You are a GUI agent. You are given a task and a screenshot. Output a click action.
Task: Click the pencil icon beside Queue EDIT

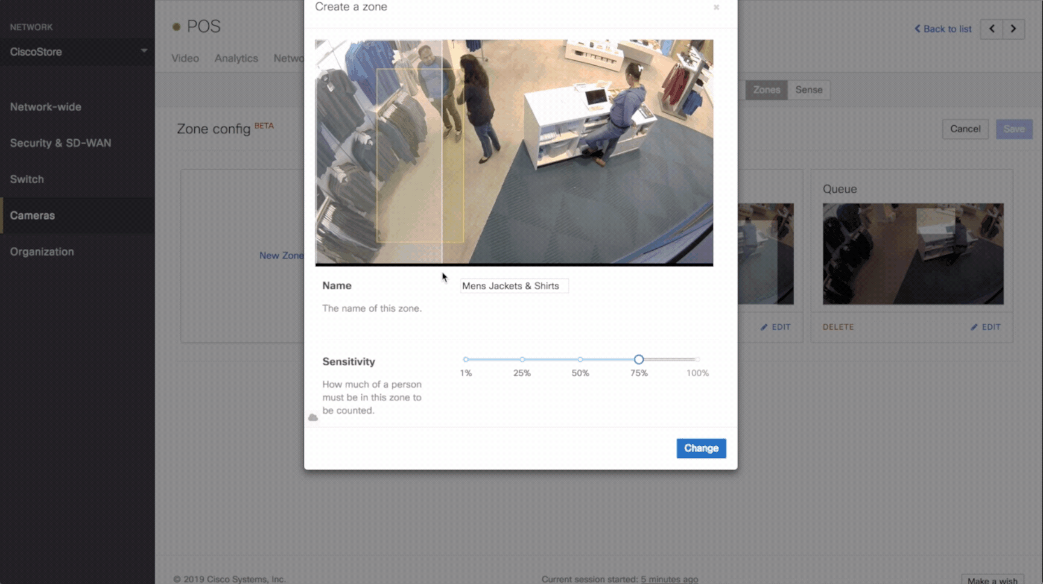(x=974, y=327)
